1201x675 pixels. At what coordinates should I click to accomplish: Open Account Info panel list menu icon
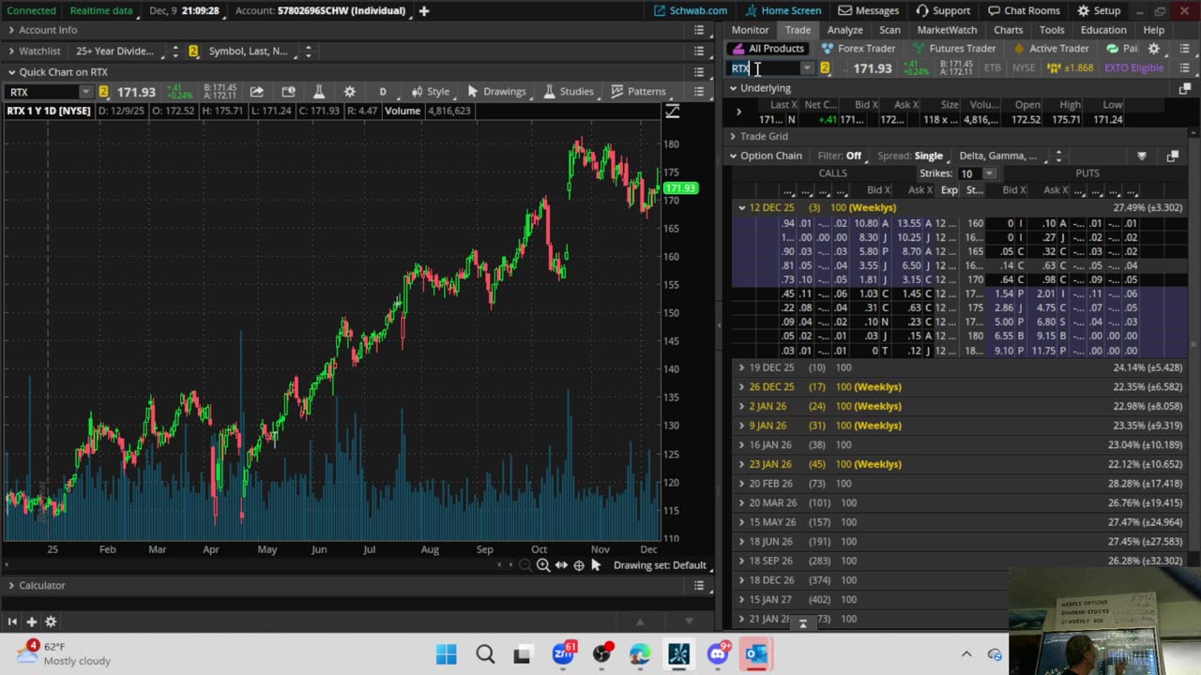699,30
